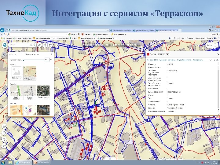
Task: Open the Адресная привязка tab
Action: pyautogui.click(x=167, y=60)
